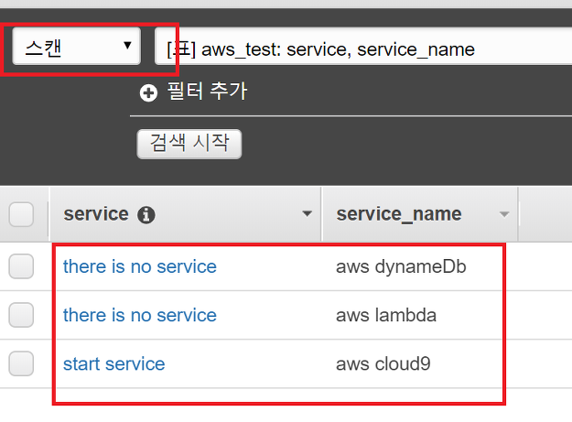Click the service_name column header text
Image resolution: width=572 pixels, height=422 pixels.
tap(399, 214)
